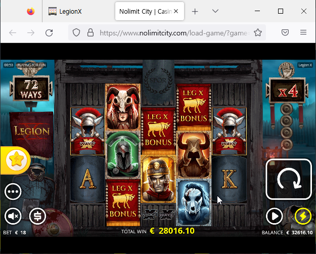Click the BET € 18 label
The height and width of the screenshot is (254, 316).
coord(15,233)
